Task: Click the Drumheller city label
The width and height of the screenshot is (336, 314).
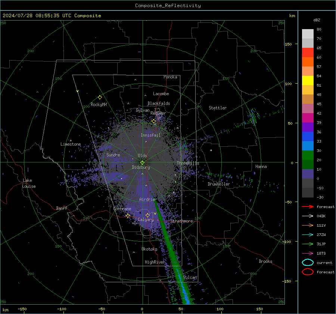Action: 219,184
